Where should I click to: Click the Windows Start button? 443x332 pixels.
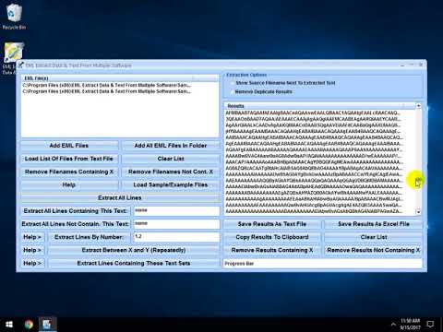coord(9,325)
